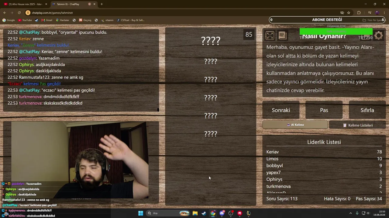389x218 pixels.
Task: Open Geçmiş bookmark
Action: point(85,20)
